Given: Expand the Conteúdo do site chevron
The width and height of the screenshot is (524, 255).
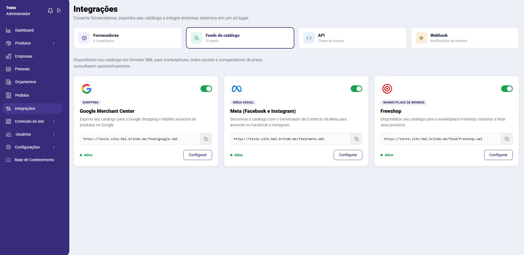Looking at the screenshot, I should point(54,121).
